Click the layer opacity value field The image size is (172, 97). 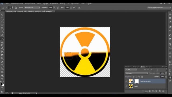click(x=162, y=73)
